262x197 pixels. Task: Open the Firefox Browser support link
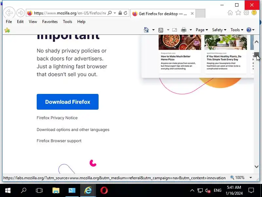59,141
